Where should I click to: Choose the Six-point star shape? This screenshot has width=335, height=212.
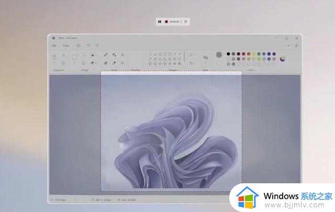point(180,64)
